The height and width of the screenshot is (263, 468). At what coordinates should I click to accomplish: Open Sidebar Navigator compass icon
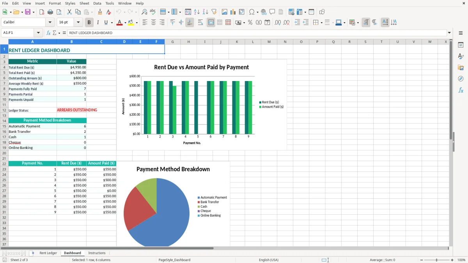tap(461, 79)
